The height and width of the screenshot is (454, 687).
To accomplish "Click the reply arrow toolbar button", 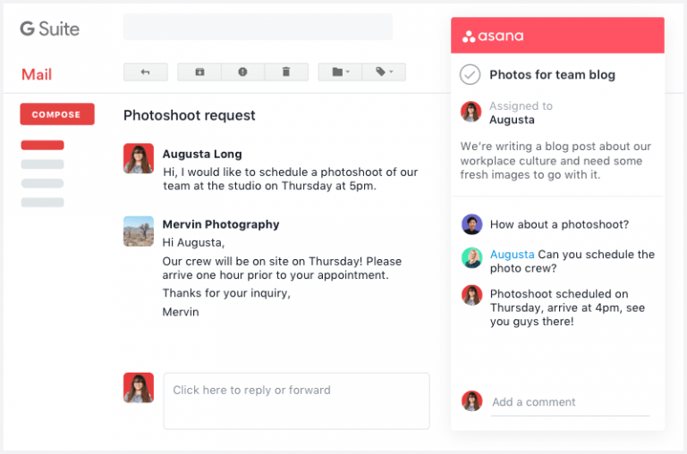I will click(x=146, y=71).
